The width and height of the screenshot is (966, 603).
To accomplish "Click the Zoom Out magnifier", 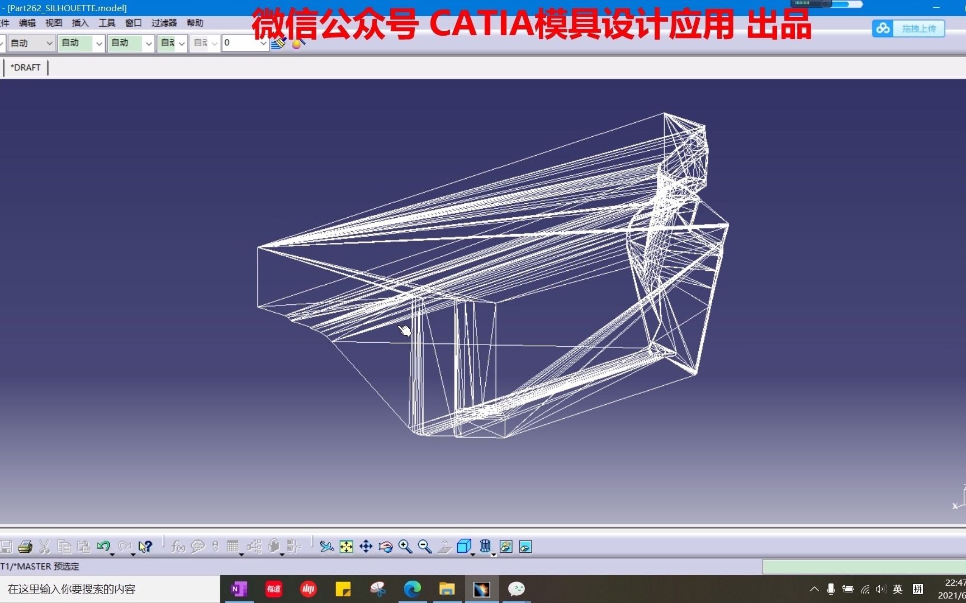I will (x=425, y=547).
